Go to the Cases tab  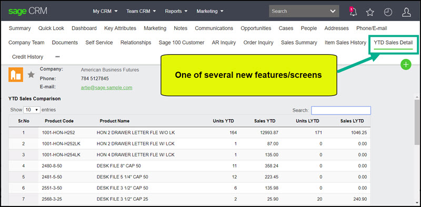pyautogui.click(x=286, y=28)
